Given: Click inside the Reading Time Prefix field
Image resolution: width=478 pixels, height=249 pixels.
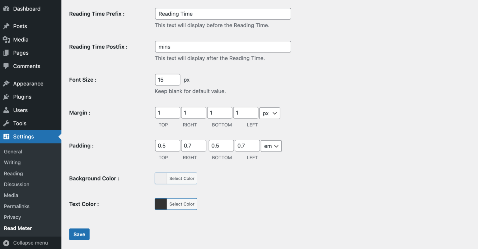Looking at the screenshot, I should point(223,14).
